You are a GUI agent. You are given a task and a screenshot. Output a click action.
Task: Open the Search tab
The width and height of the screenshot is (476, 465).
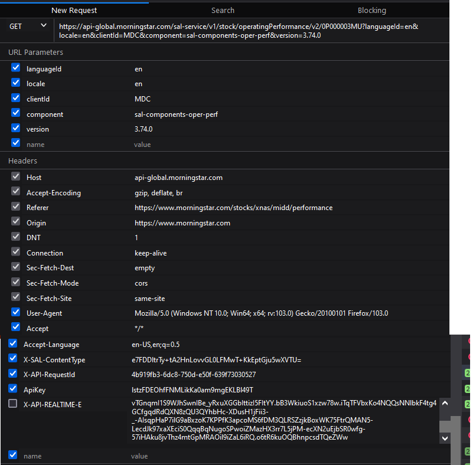(x=223, y=10)
